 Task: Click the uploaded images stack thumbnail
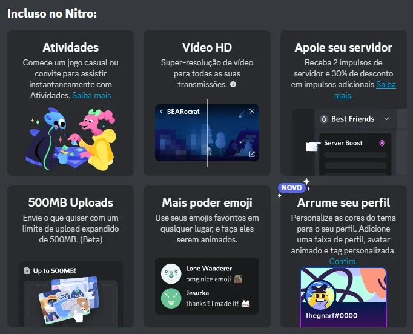click(69, 300)
